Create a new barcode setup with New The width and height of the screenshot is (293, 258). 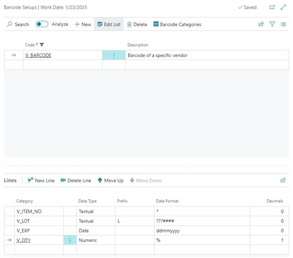83,24
